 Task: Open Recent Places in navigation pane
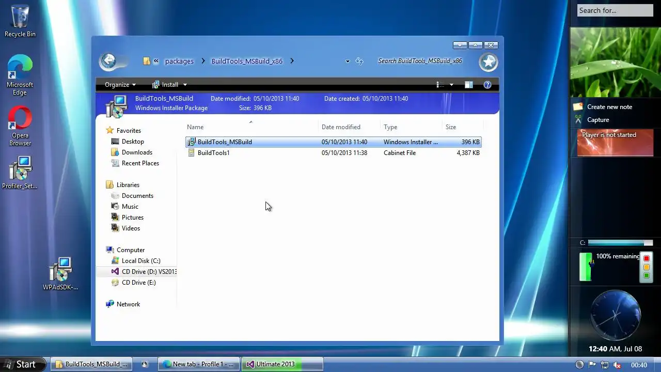[x=140, y=163]
